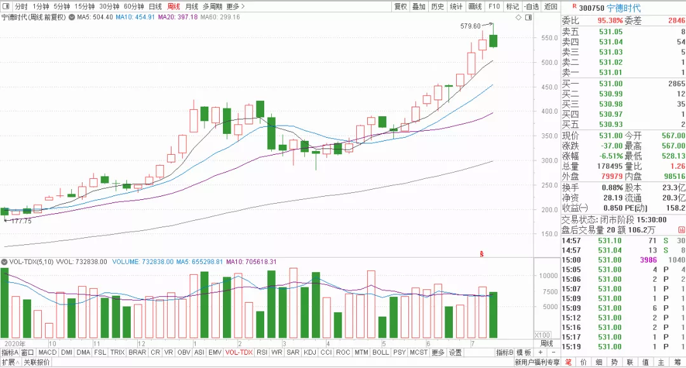Viewport: 686px width, 368px height.
Task: Select the MACD indicator tab
Action: click(47, 352)
